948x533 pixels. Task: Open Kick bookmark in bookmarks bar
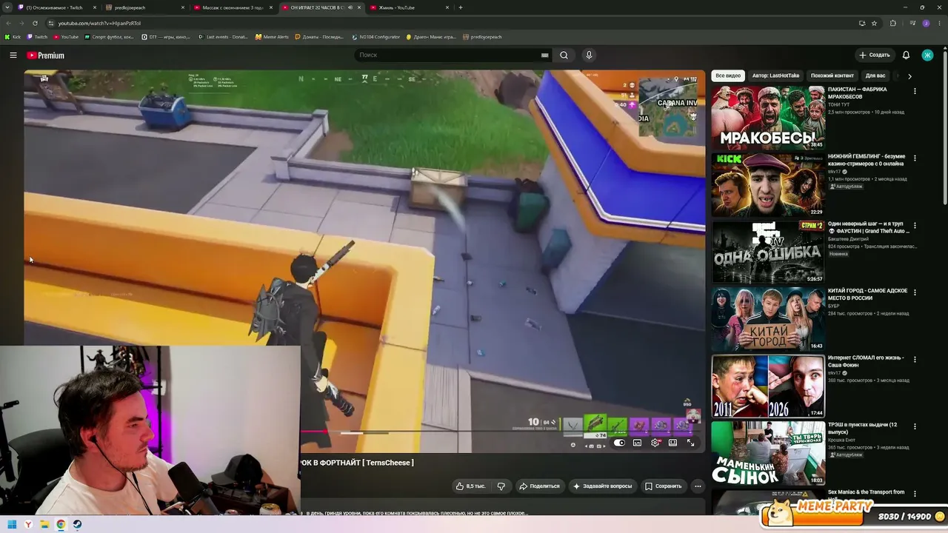point(13,37)
